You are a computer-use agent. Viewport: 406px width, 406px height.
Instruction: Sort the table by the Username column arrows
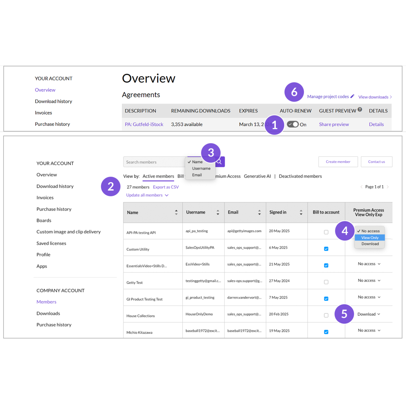[x=218, y=212]
